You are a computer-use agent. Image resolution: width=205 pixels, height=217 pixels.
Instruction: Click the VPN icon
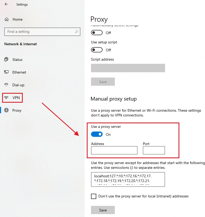click(x=6, y=98)
